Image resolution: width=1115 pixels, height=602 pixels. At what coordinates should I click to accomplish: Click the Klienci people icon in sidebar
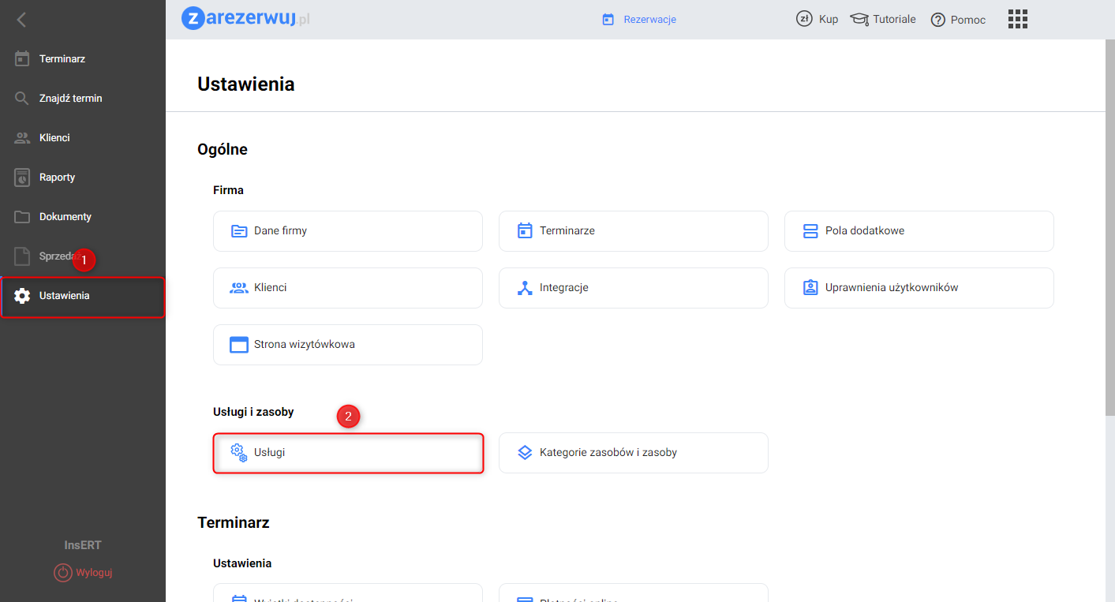click(22, 138)
